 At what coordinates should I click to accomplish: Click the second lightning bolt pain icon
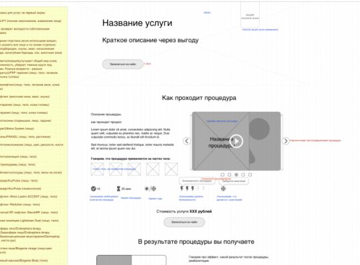(187, 189)
